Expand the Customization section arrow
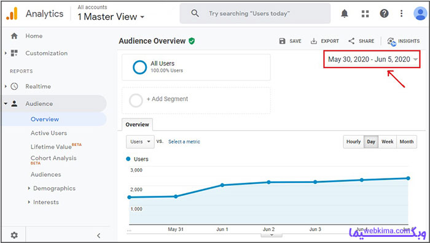The image size is (430, 243). pyautogui.click(x=6, y=53)
